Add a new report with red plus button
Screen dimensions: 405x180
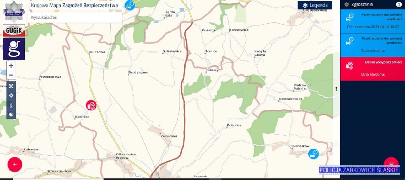point(15,164)
